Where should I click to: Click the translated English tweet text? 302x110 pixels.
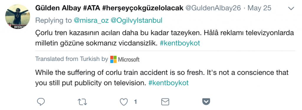(x=162, y=78)
